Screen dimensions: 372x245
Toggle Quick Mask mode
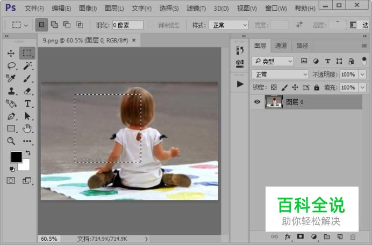[x=11, y=181]
